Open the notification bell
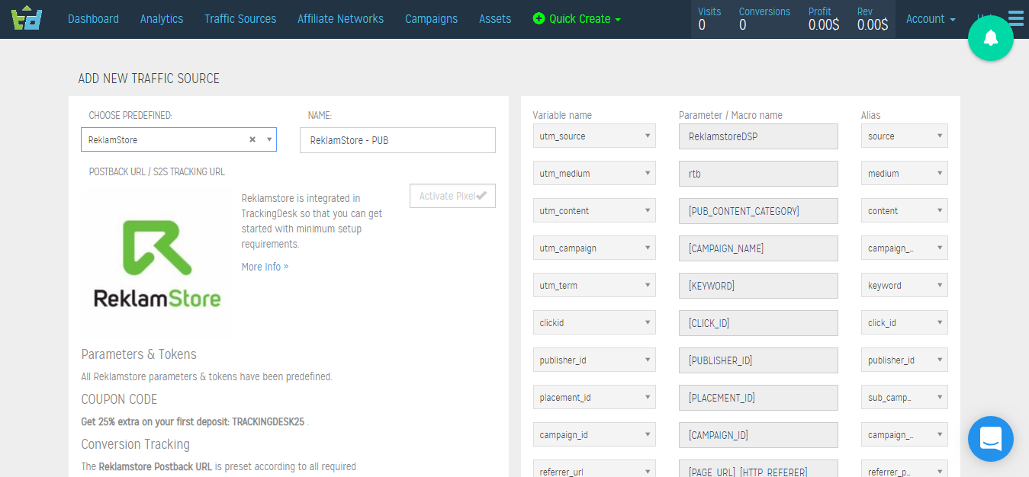Screen dimensions: 1029x477 pyautogui.click(x=990, y=38)
